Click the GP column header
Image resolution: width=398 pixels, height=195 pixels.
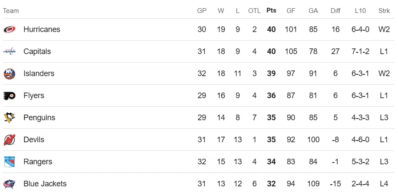pos(202,10)
